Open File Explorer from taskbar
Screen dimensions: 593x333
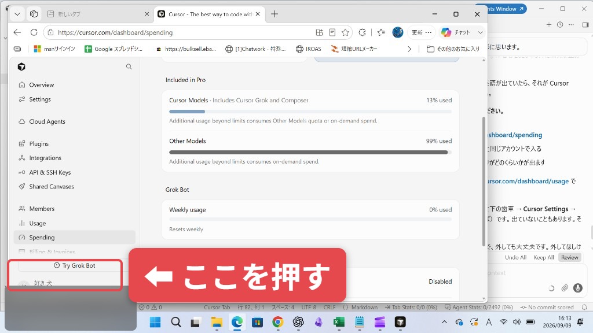217,322
